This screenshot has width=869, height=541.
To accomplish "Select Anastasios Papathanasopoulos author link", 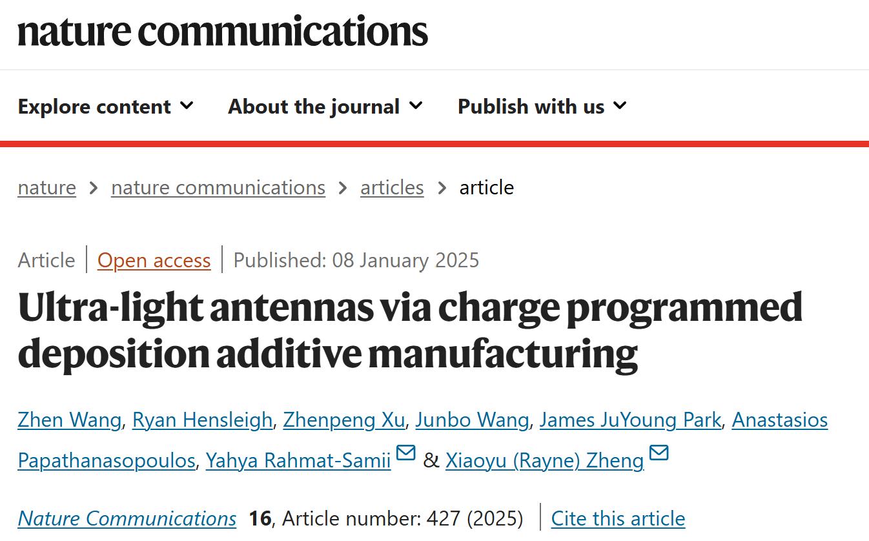I will (779, 420).
